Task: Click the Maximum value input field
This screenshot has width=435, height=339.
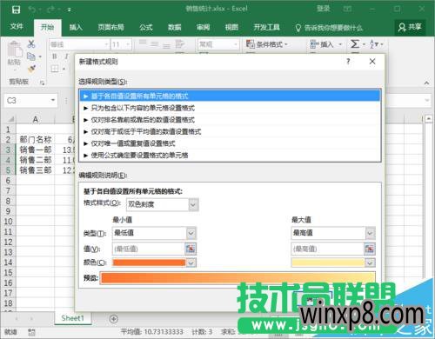Action: (x=327, y=249)
